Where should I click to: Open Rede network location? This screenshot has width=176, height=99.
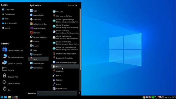5,19
